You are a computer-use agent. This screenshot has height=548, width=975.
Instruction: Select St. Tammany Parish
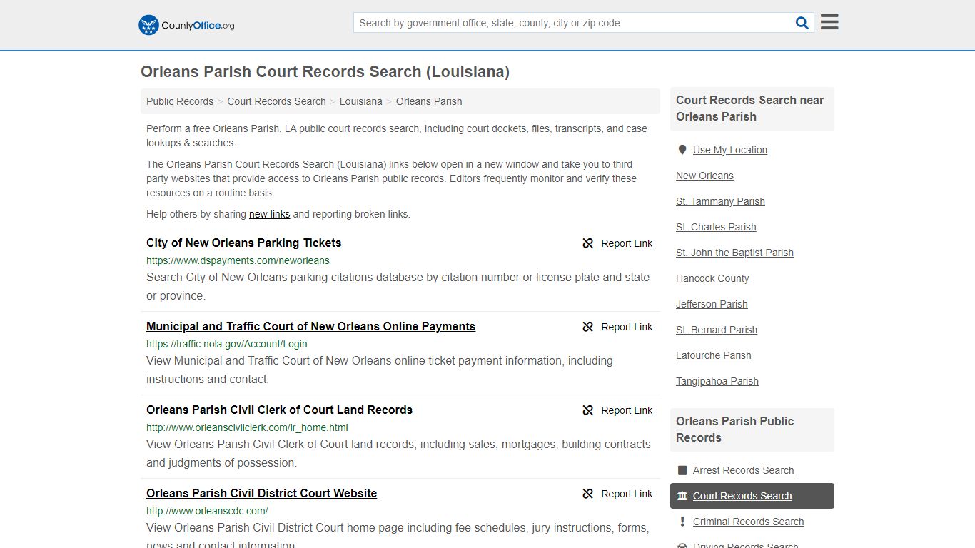pyautogui.click(x=720, y=201)
